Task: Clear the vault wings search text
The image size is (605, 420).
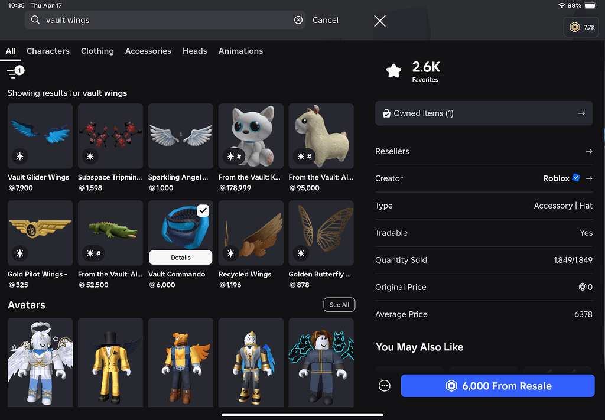Action: tap(298, 19)
